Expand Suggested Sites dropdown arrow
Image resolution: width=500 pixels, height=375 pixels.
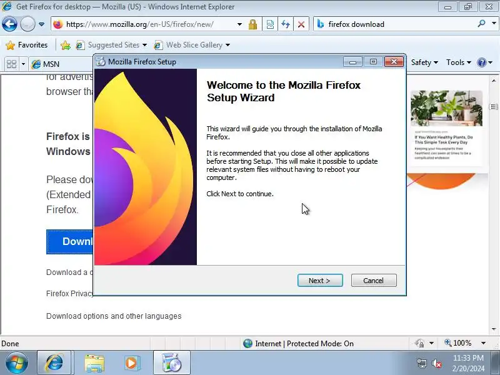tap(144, 45)
